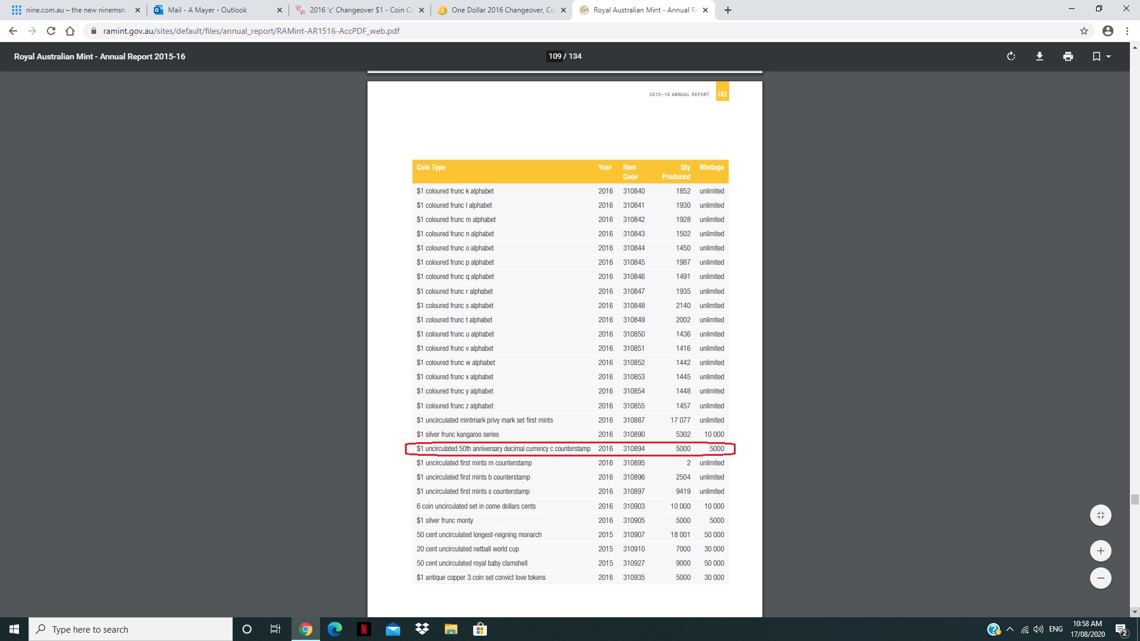Fit PDF page to width

coord(1101,515)
